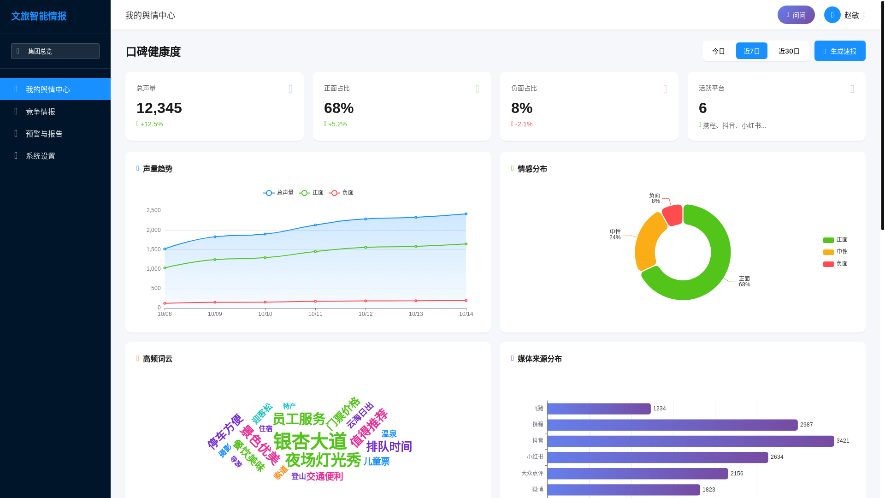Image resolution: width=885 pixels, height=498 pixels.
Task: Click the 8% negative ratio value
Action: pyautogui.click(x=522, y=108)
